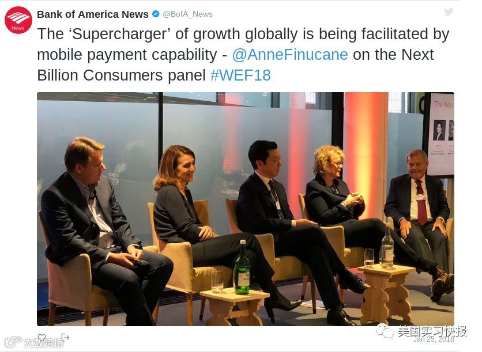Follow the #WEF18 hashtag

pos(240,75)
